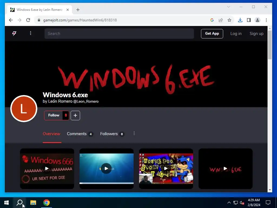Open Windows notification center icon
The height and width of the screenshot is (208, 277).
click(x=268, y=203)
